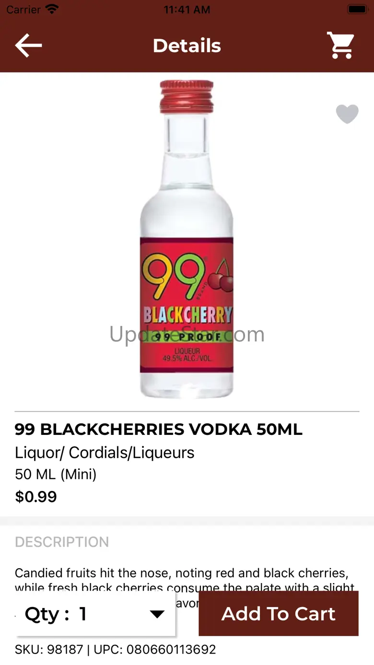Tap the 11:41 AM clock in status bar
Screen dimensions: 374x665
[x=187, y=10]
